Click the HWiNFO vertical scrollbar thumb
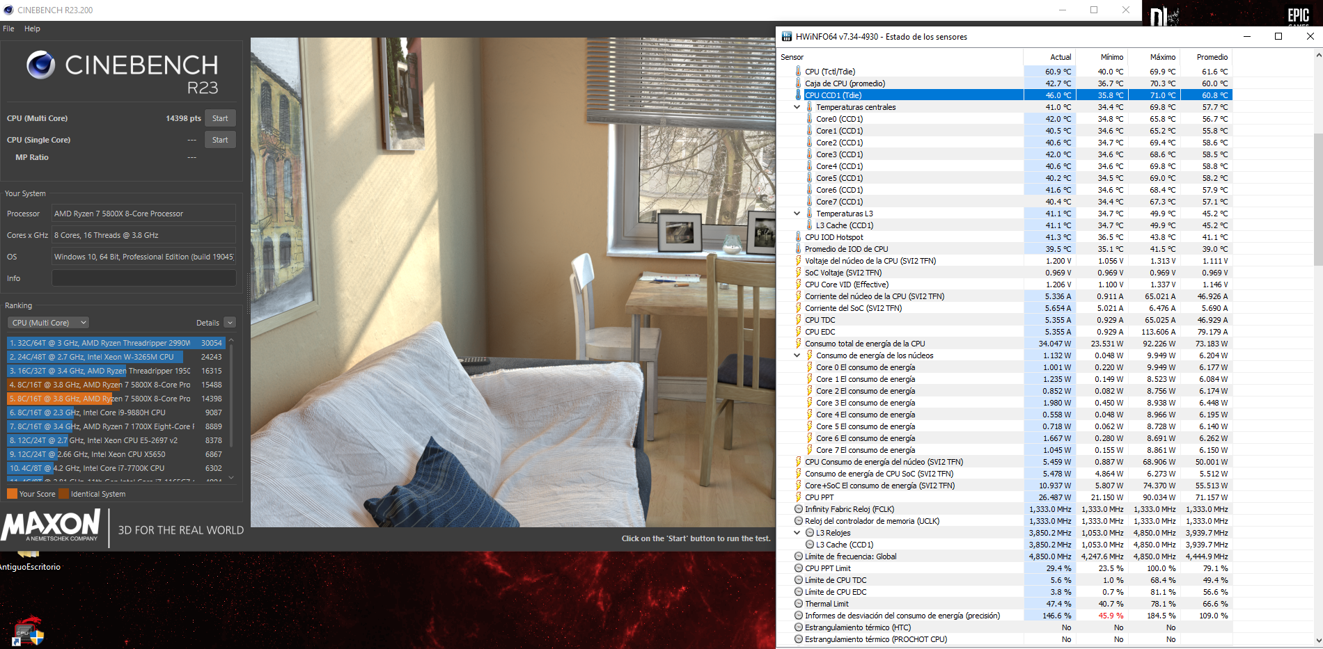Image resolution: width=1323 pixels, height=649 pixels. (x=1317, y=199)
